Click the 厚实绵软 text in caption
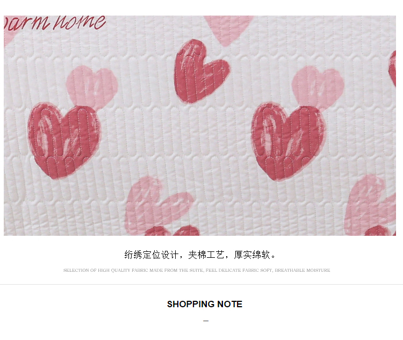This screenshot has height=340, width=403. [252, 255]
